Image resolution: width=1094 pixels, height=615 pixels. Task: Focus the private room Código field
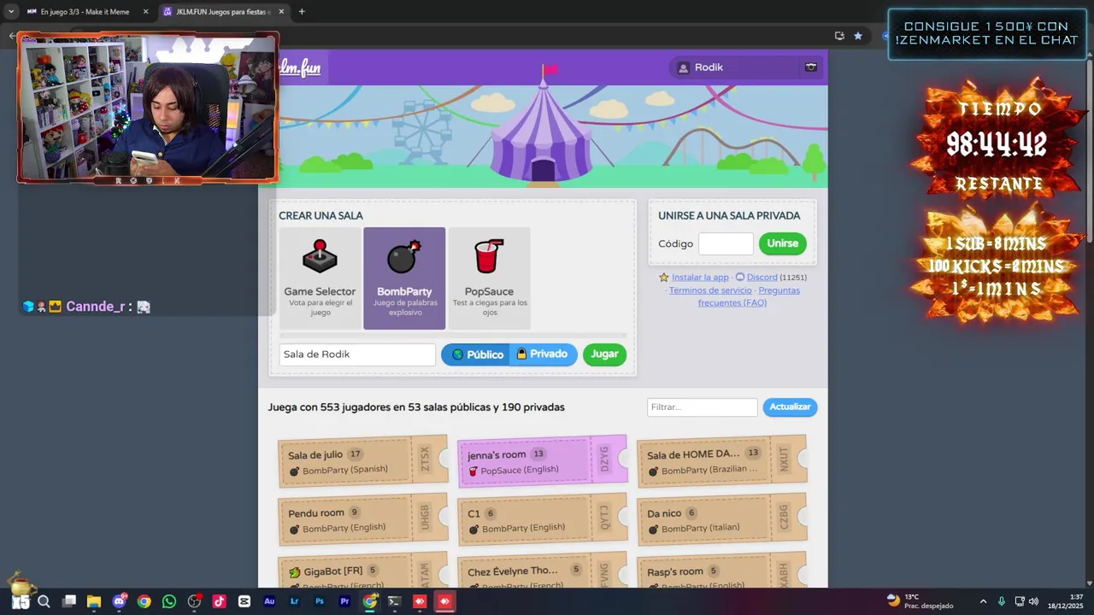pyautogui.click(x=726, y=243)
